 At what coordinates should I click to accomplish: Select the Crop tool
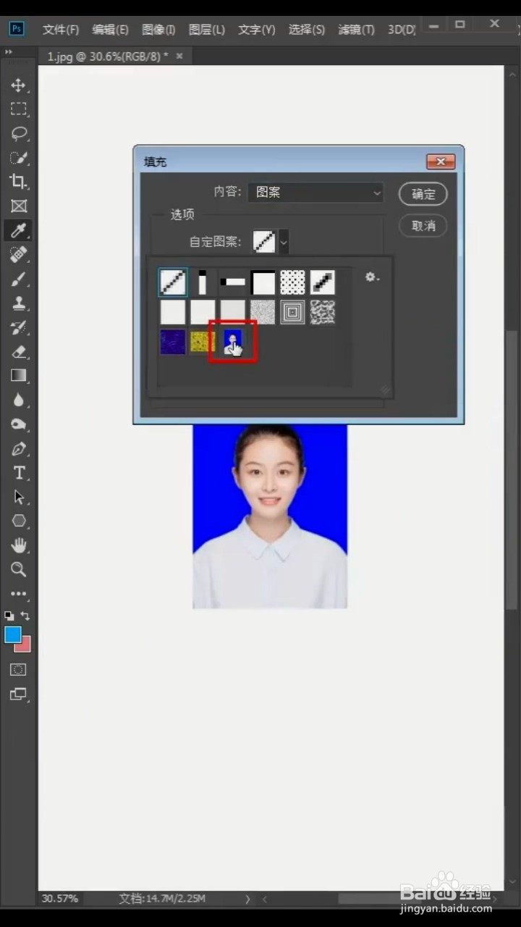pyautogui.click(x=18, y=182)
